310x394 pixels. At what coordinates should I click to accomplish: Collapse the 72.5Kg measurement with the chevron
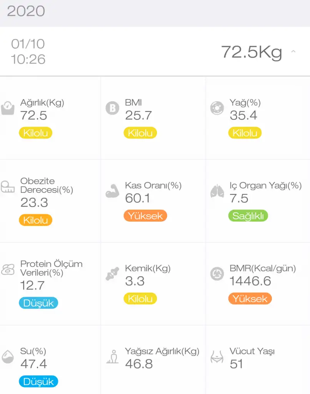(x=293, y=52)
